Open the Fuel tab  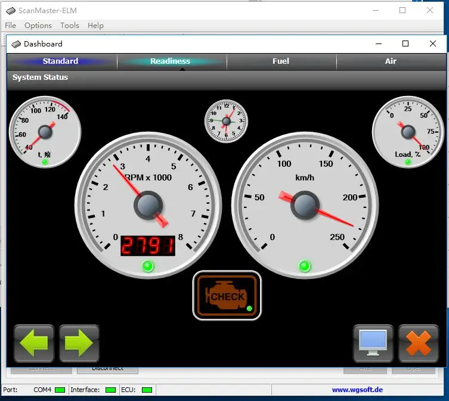281,61
